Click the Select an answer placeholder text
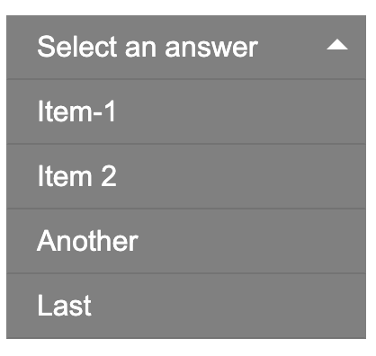This screenshot has height=356, width=376. [x=148, y=47]
